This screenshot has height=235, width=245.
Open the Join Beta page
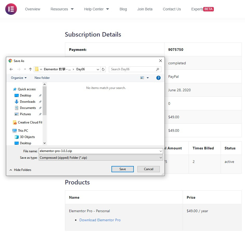[145, 9]
